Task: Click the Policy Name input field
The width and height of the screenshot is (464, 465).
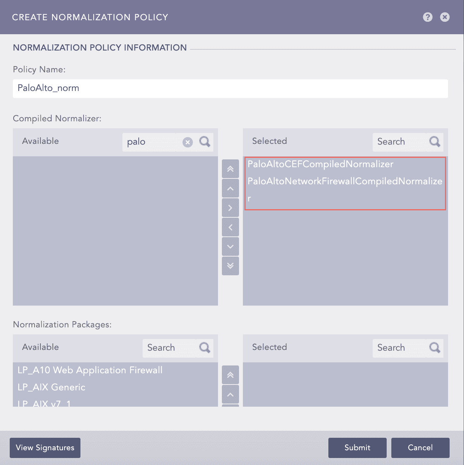Action: point(230,88)
